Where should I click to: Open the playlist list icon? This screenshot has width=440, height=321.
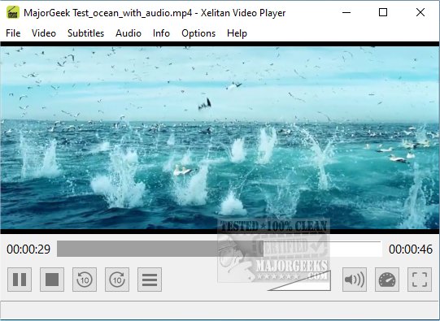point(150,280)
